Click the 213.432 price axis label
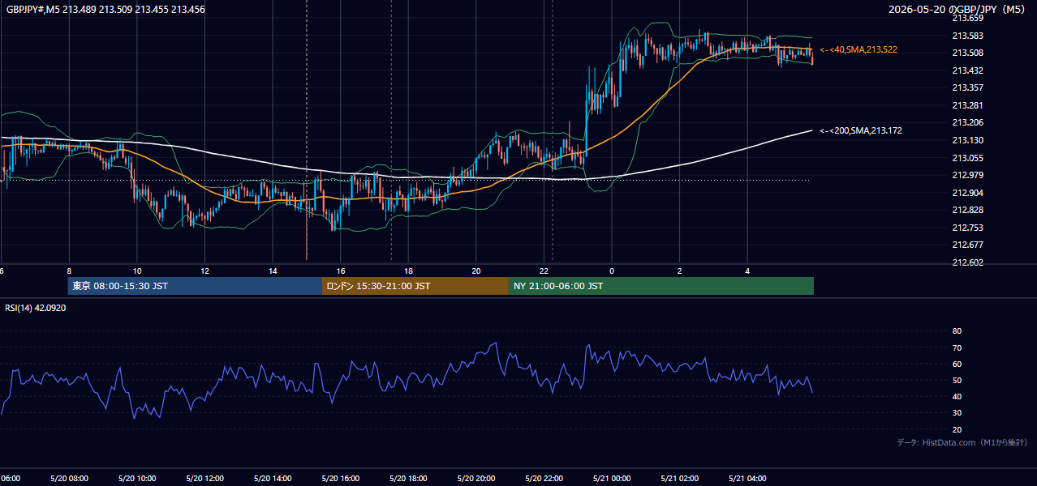This screenshot has height=486, width=1037. click(x=967, y=70)
